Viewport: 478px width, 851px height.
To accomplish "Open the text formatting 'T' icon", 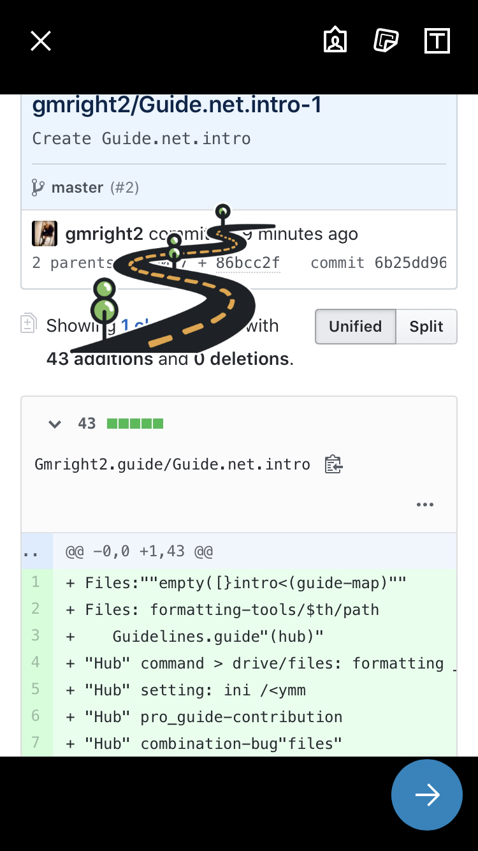I will pos(437,40).
